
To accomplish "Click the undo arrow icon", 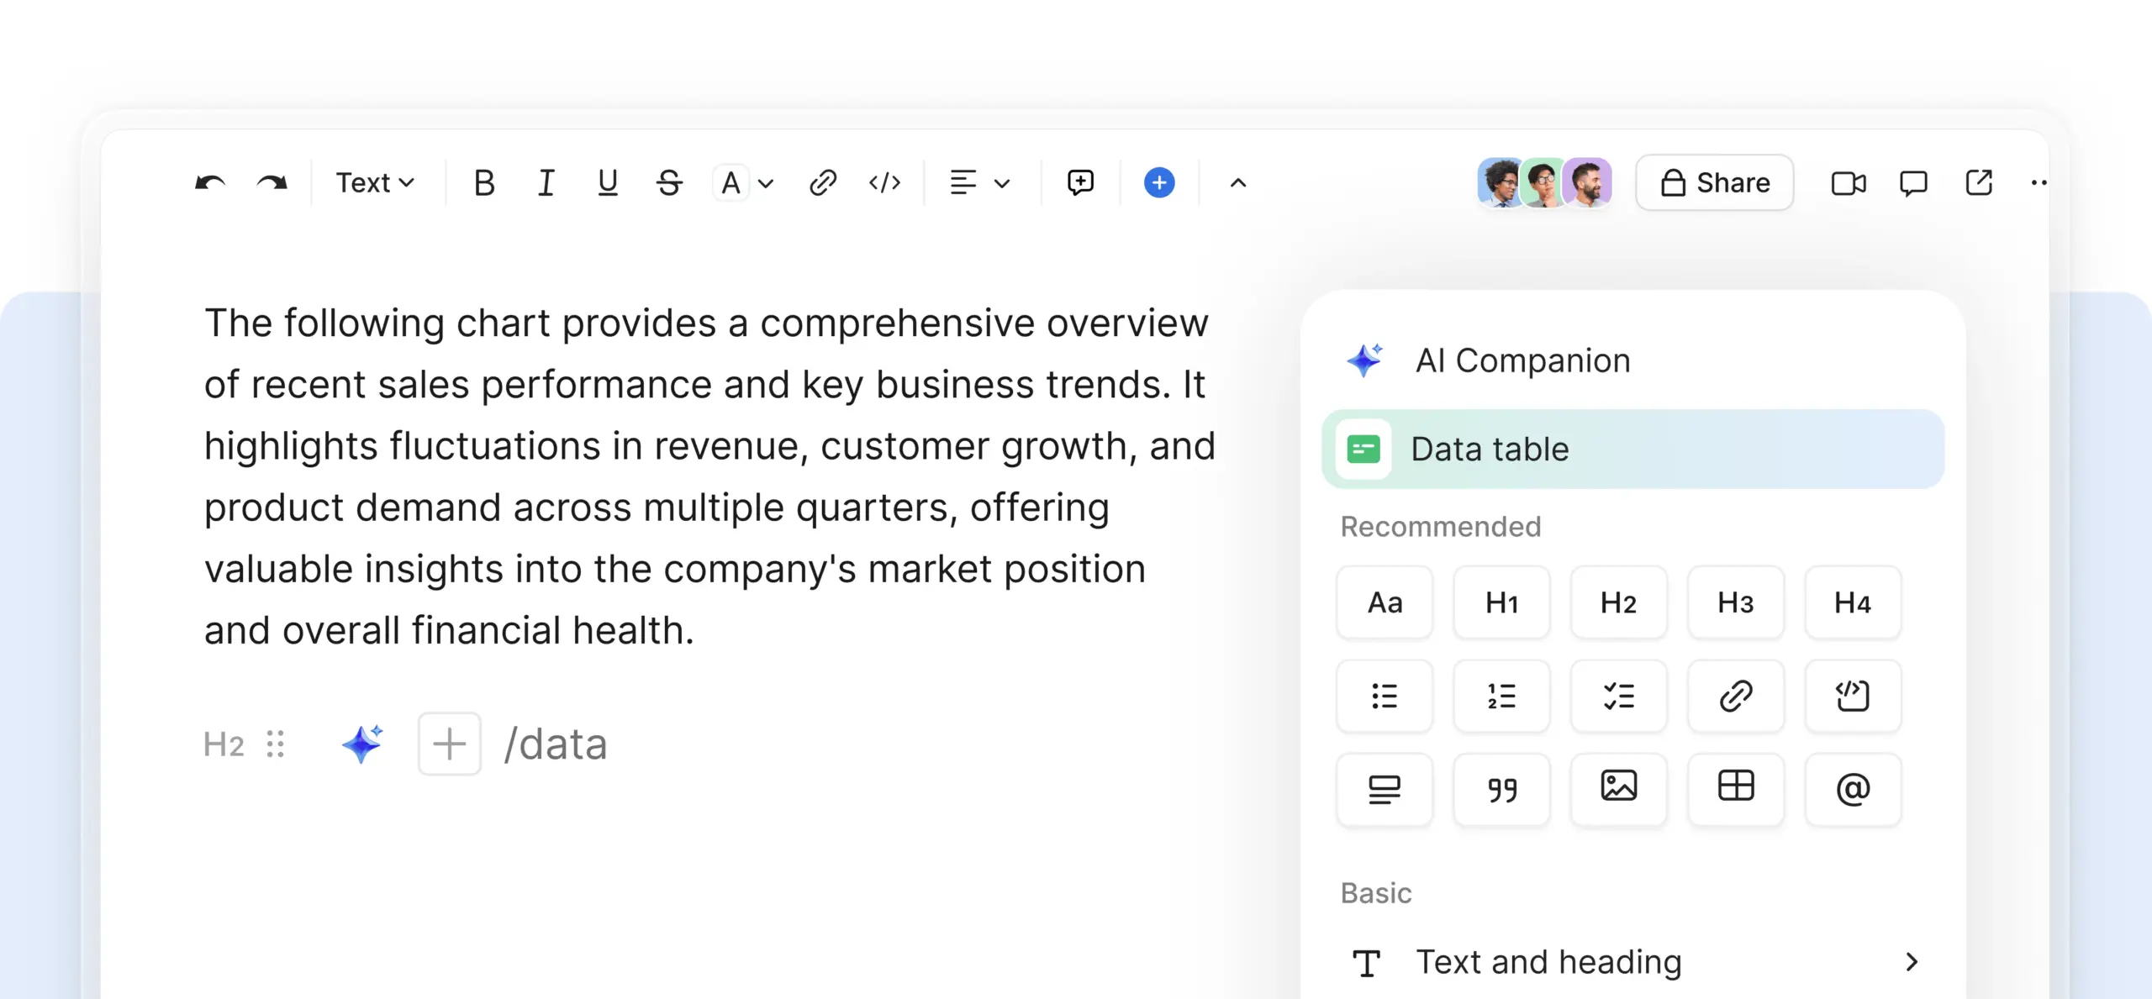I will (x=209, y=182).
